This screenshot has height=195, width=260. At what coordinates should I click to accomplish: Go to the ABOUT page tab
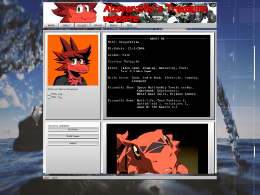tap(67, 26)
